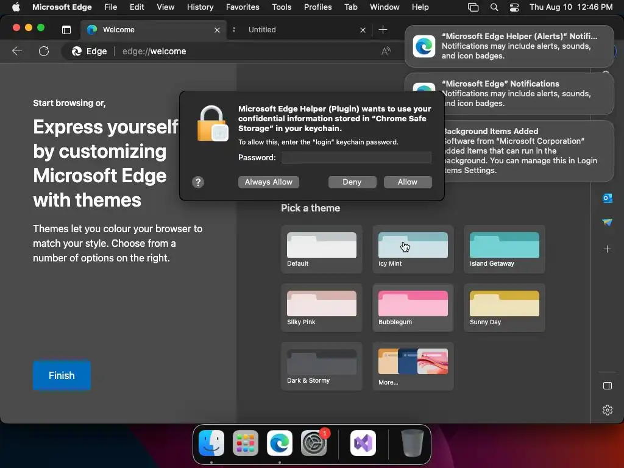The height and width of the screenshot is (468, 624).
Task: Open Spotlight search in menu bar
Action: pyautogui.click(x=494, y=7)
